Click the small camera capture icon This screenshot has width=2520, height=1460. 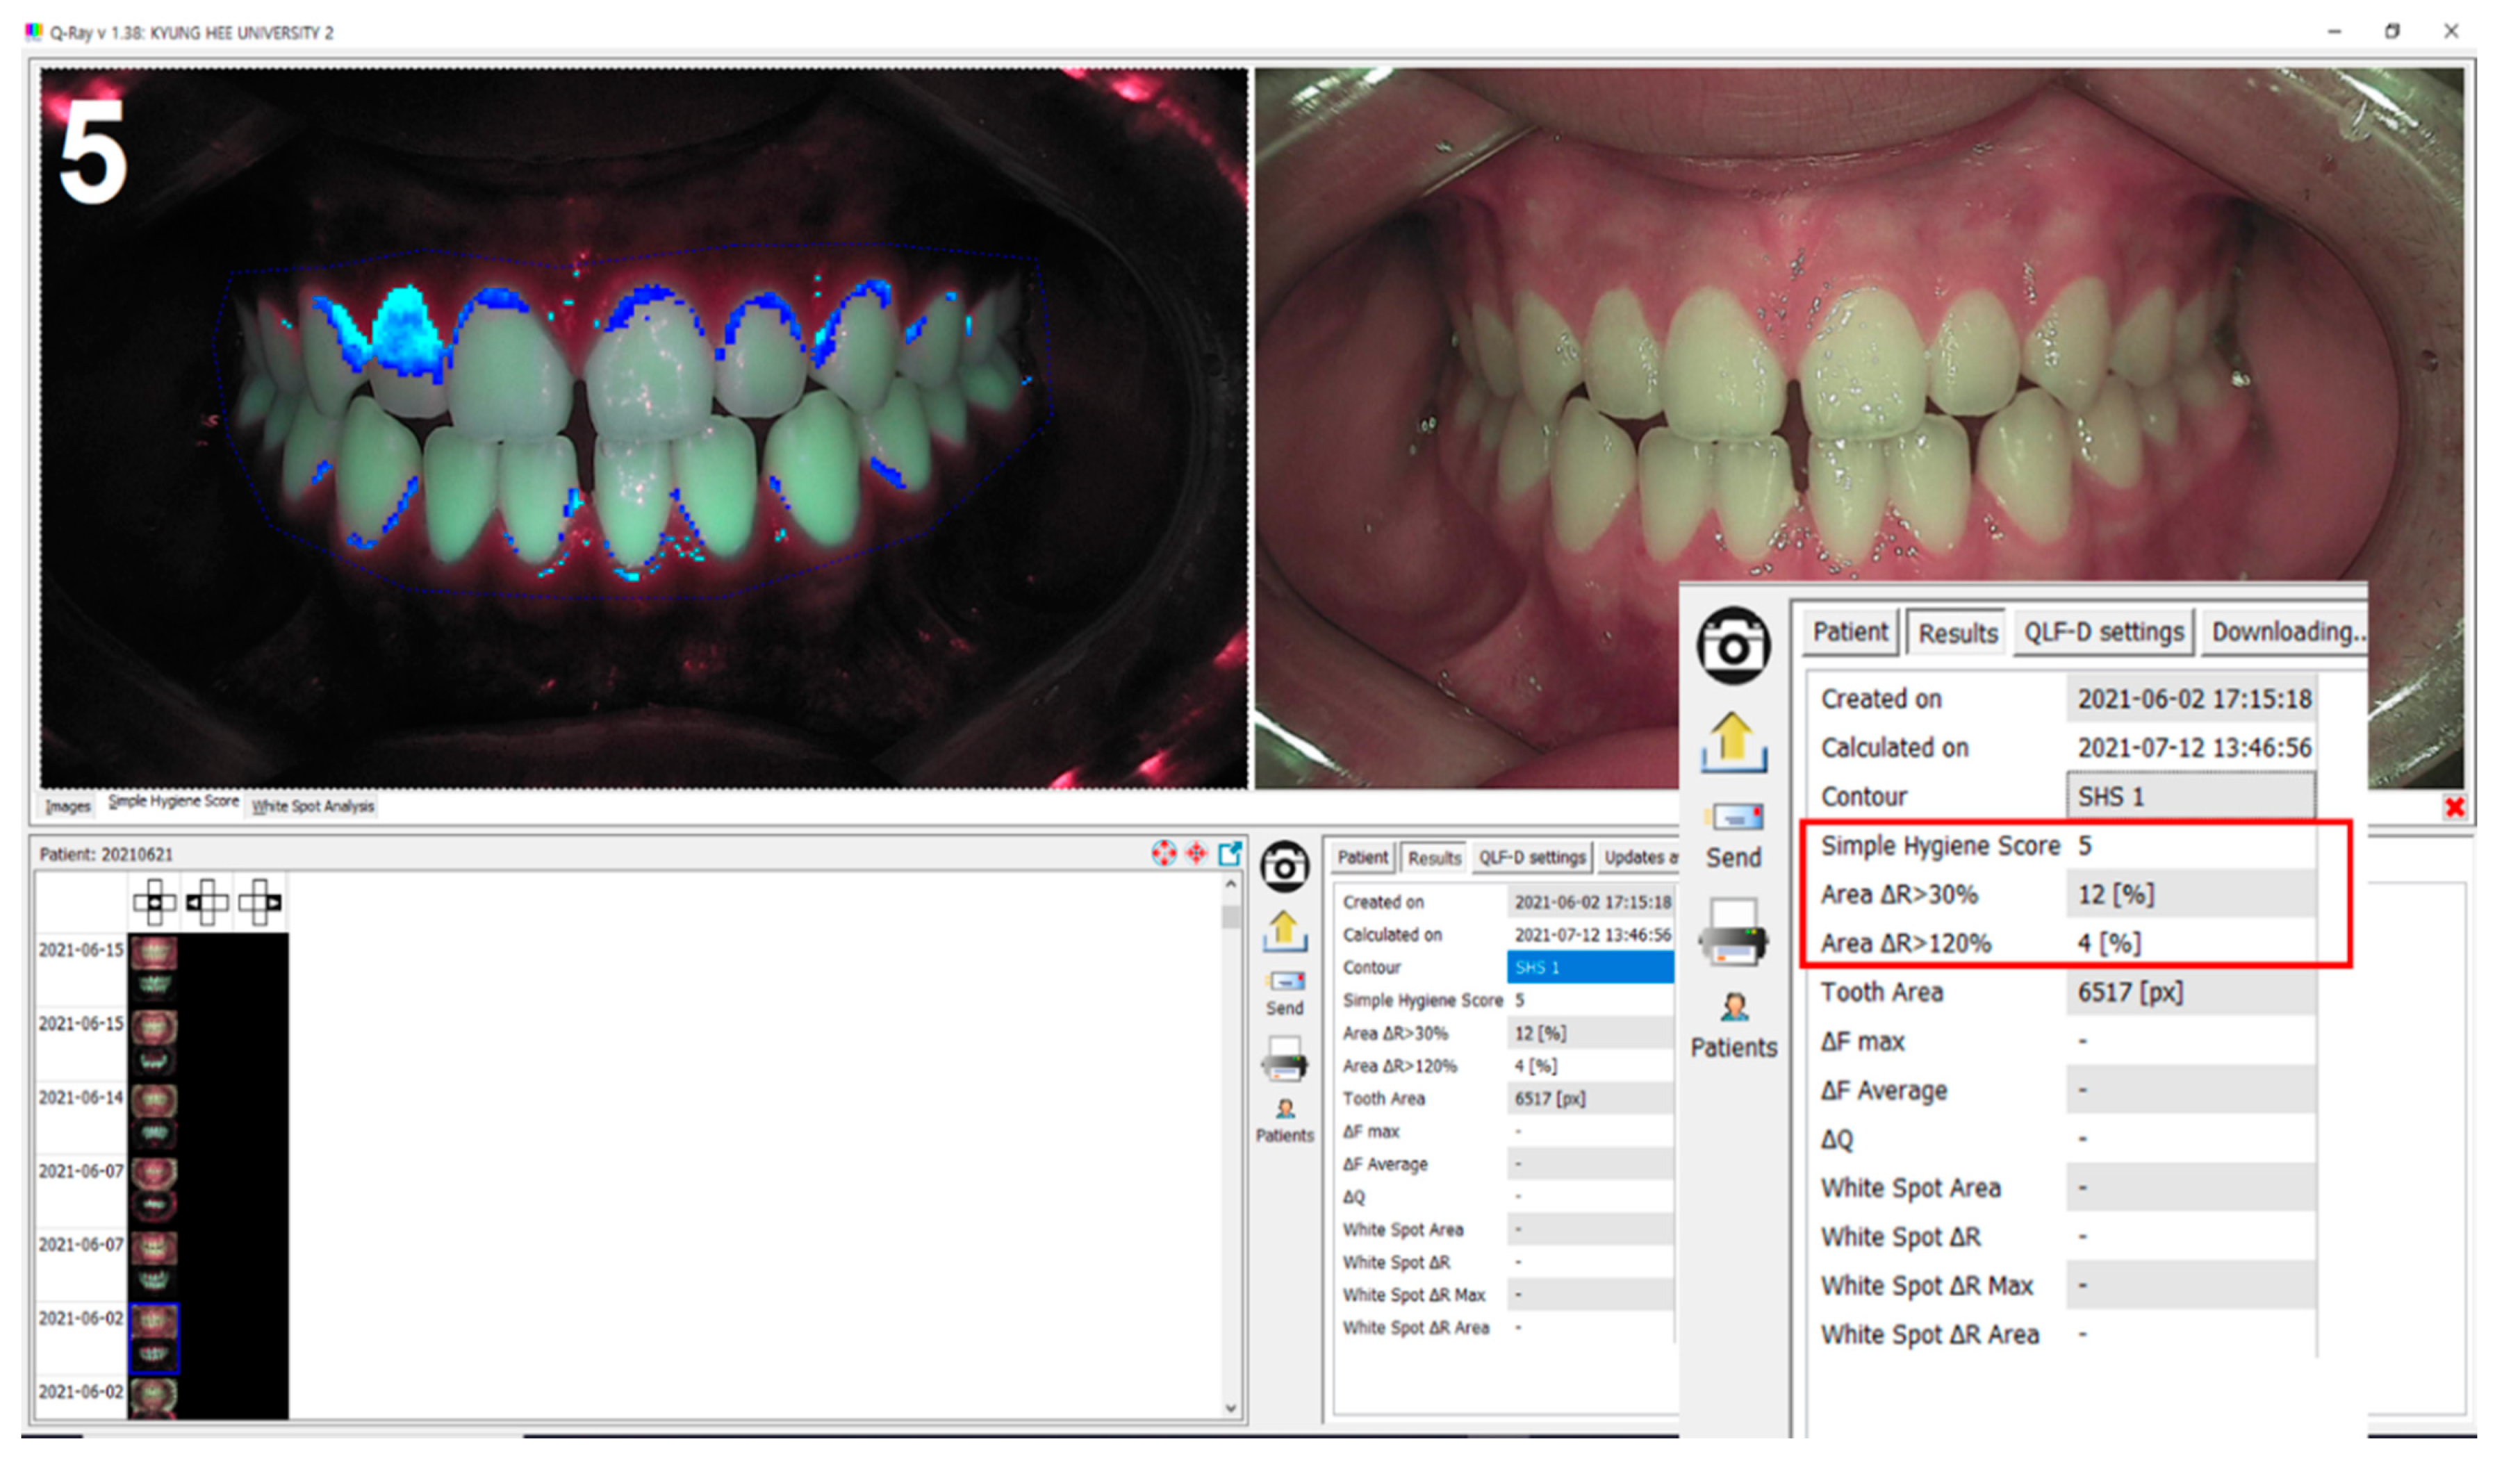pos(1284,866)
